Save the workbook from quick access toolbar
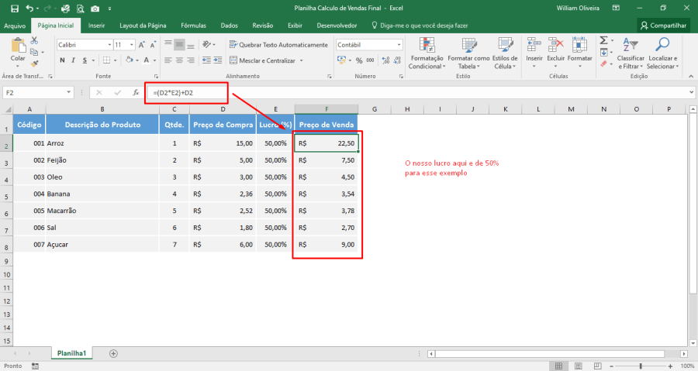 click(x=15, y=9)
